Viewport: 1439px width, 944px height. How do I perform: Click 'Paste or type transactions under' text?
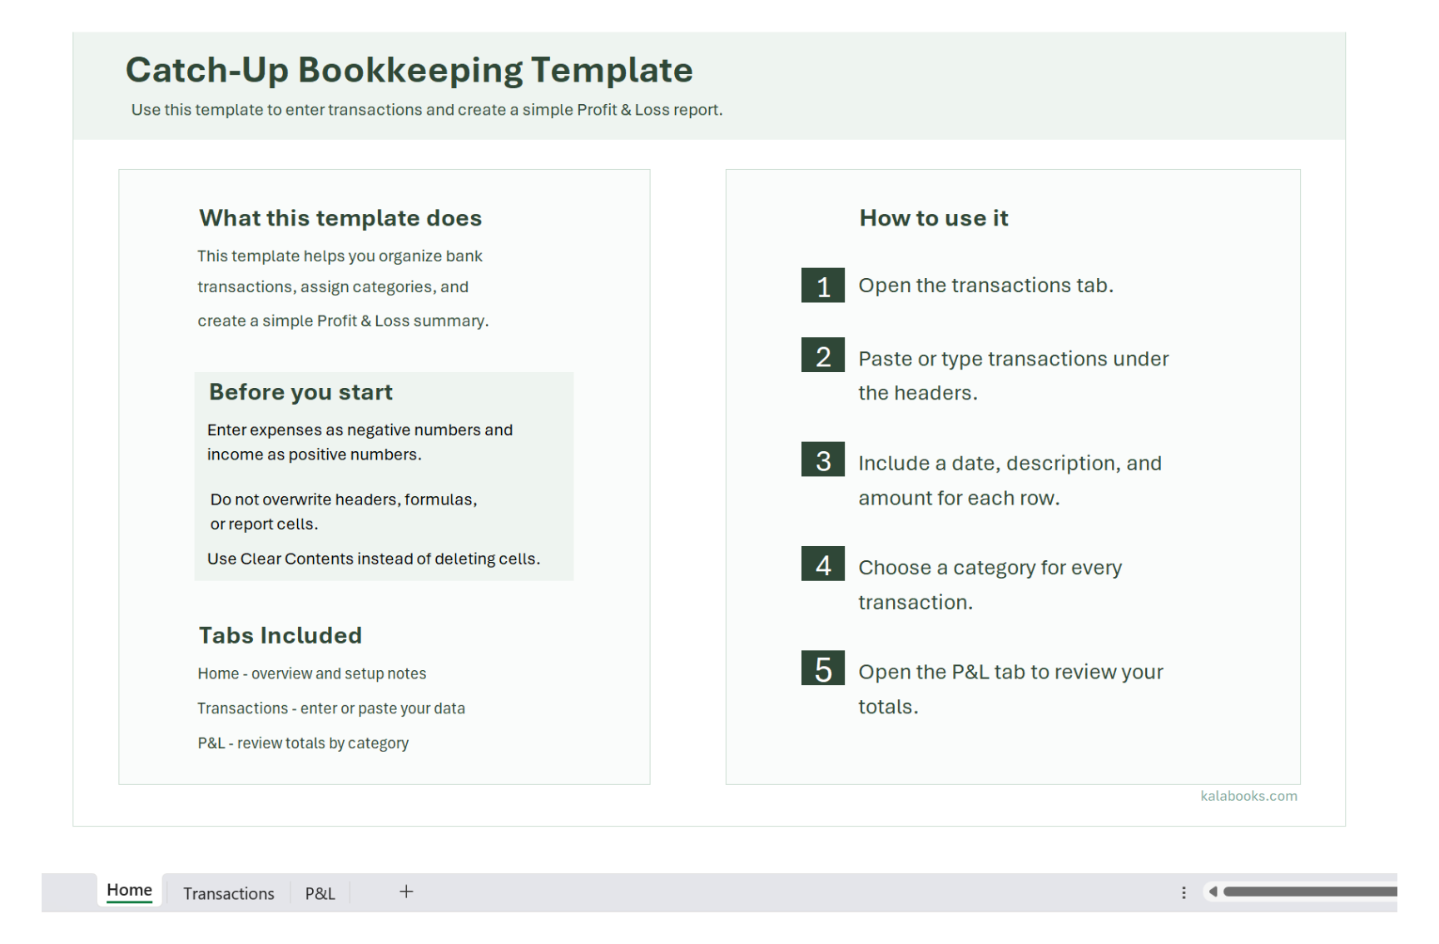pos(1013,359)
